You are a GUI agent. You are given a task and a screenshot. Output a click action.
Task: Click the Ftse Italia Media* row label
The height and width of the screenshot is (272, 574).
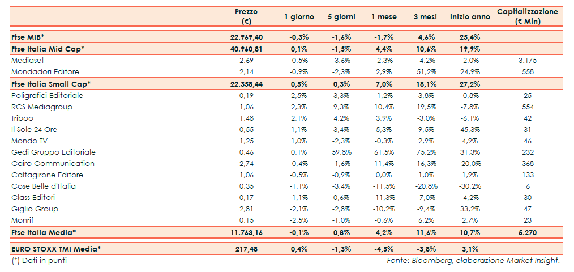pyautogui.click(x=44, y=232)
